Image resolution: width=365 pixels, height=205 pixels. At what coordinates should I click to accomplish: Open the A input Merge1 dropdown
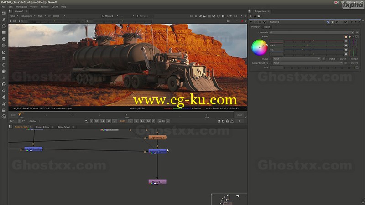click(111, 16)
